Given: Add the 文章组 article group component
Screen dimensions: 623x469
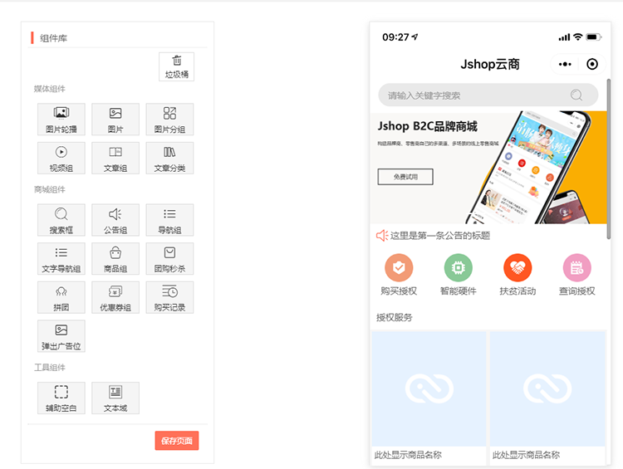Looking at the screenshot, I should 115,158.
